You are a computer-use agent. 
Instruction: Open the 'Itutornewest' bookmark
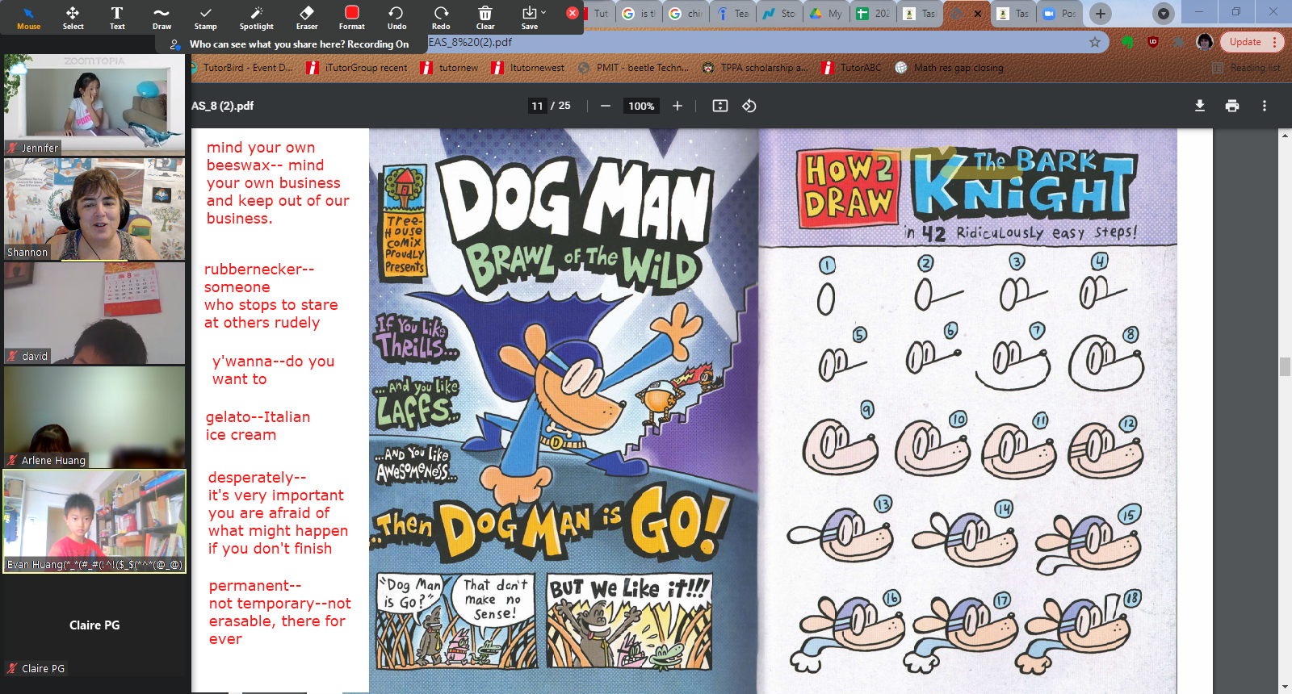click(x=529, y=68)
